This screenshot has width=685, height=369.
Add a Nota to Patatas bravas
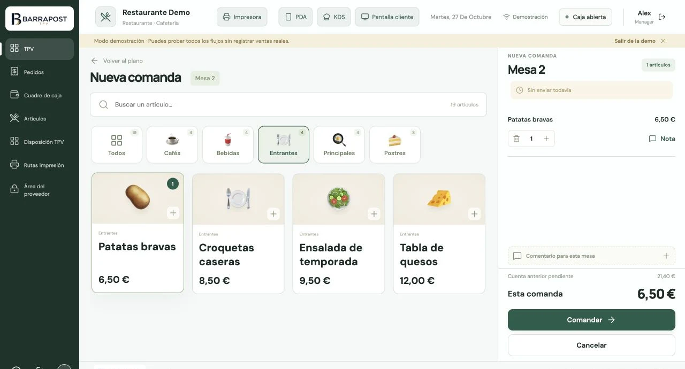tap(661, 139)
